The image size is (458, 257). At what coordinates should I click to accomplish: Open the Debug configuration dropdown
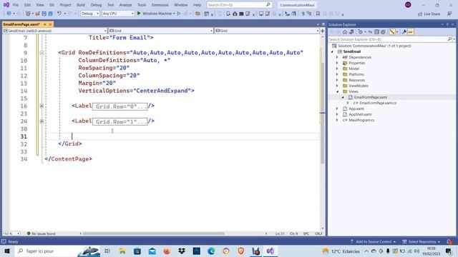[x=90, y=14]
